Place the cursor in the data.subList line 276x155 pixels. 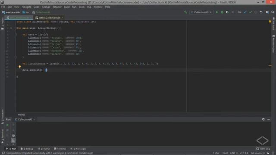click(34, 70)
